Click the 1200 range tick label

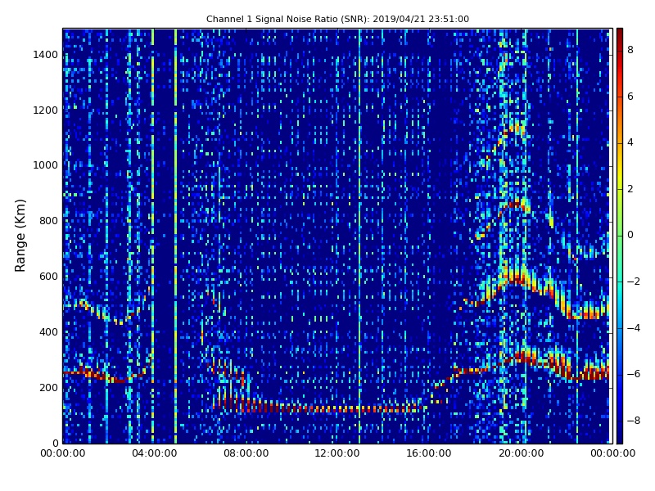click(46, 110)
